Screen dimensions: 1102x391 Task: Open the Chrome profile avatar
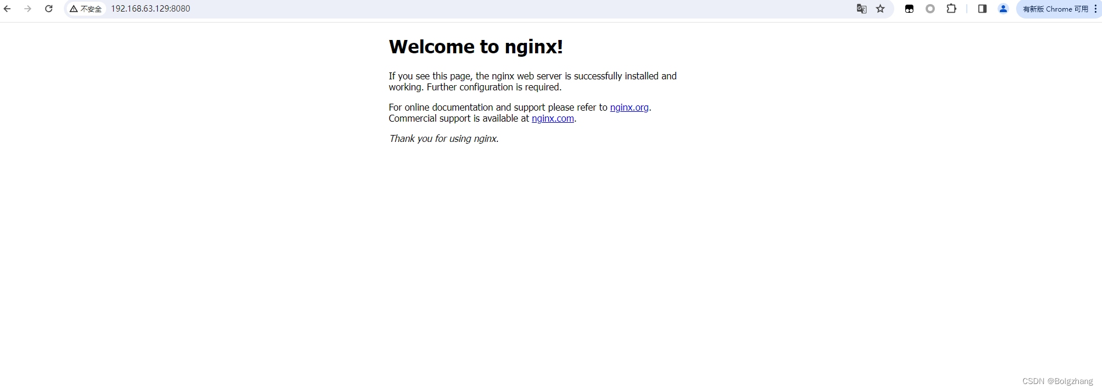[1003, 9]
